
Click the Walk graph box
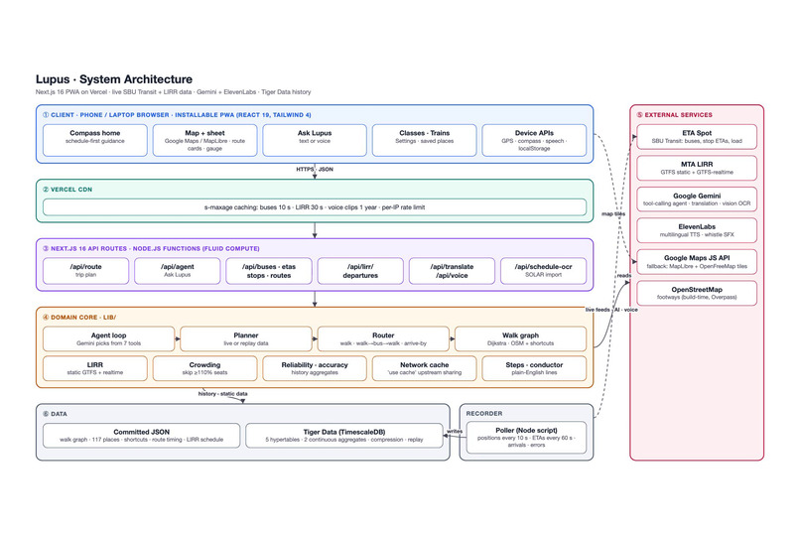(520, 338)
